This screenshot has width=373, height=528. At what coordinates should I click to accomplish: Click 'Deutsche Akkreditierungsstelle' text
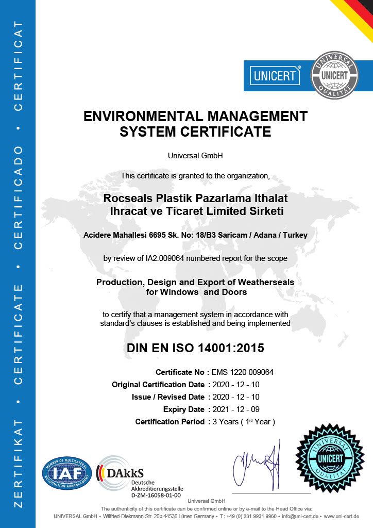click(157, 486)
